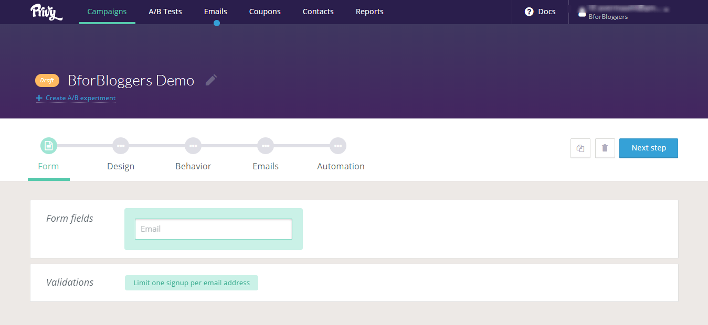Image resolution: width=708 pixels, height=325 pixels.
Task: Delete campaign using trash icon
Action: [605, 148]
